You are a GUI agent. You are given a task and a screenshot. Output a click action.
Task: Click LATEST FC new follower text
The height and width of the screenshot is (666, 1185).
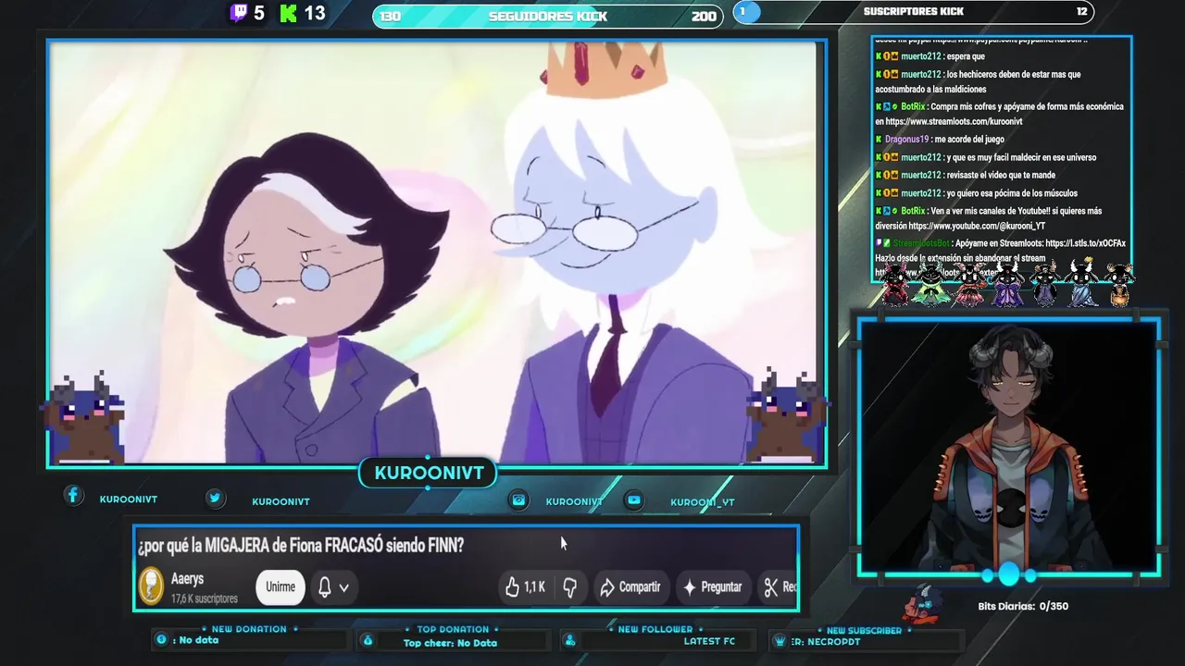tap(709, 641)
